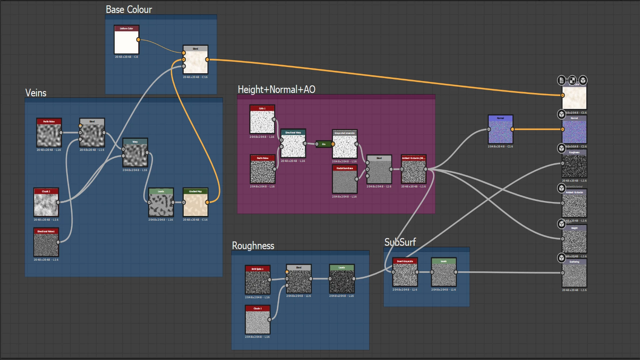
Task: Select the BnW Spots 1 node
Action: pyautogui.click(x=257, y=282)
